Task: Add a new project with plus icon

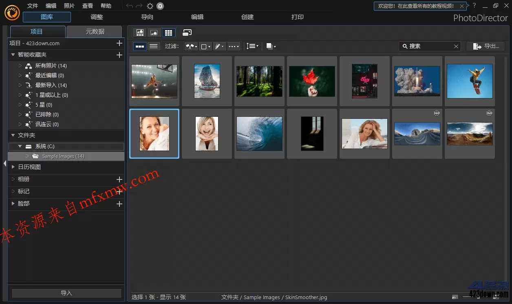Action: pos(119,43)
